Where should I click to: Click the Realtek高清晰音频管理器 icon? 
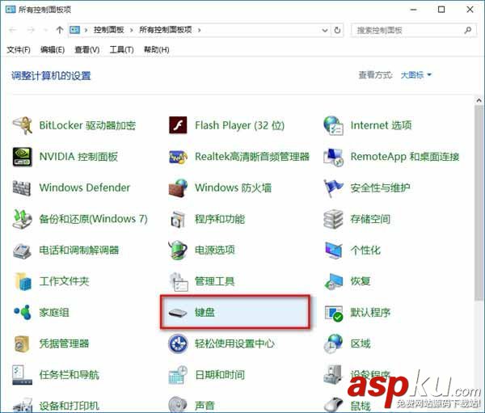tap(178, 157)
